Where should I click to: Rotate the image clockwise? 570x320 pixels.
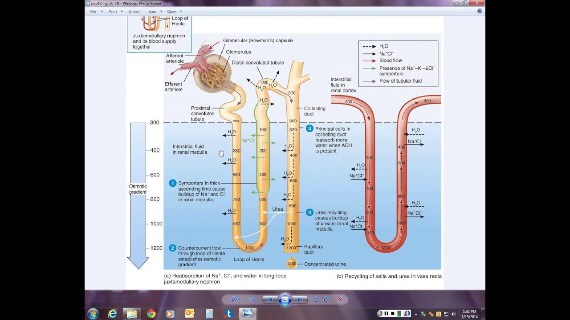pos(326,300)
